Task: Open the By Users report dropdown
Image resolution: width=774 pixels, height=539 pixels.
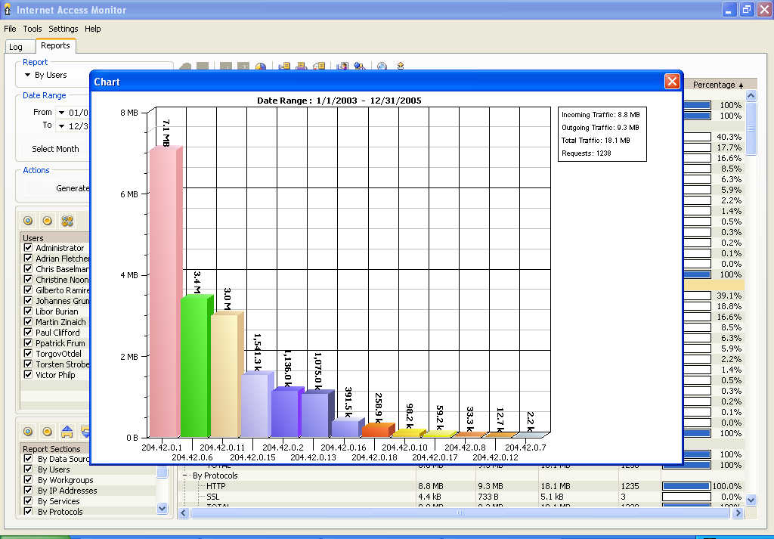Action: [28, 76]
